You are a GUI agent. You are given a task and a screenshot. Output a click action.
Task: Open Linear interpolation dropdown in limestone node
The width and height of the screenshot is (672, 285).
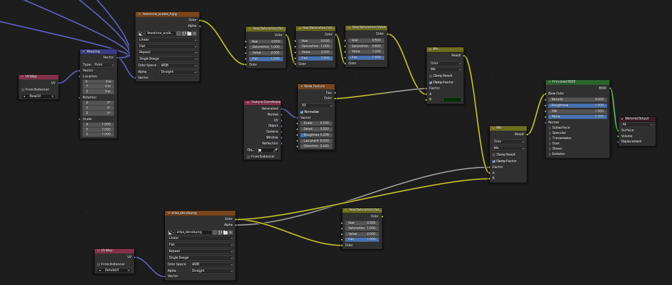pyautogui.click(x=168, y=39)
